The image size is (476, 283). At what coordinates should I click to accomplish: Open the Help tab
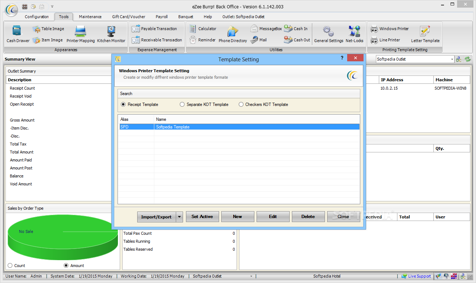pos(208,17)
